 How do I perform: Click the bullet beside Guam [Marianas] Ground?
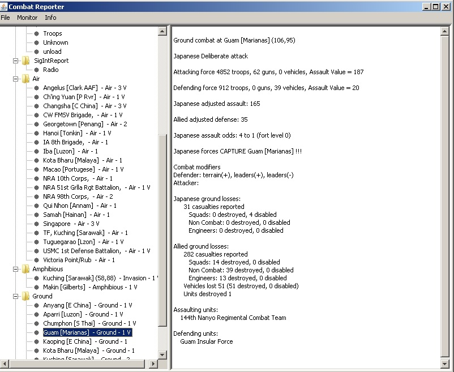click(36, 332)
